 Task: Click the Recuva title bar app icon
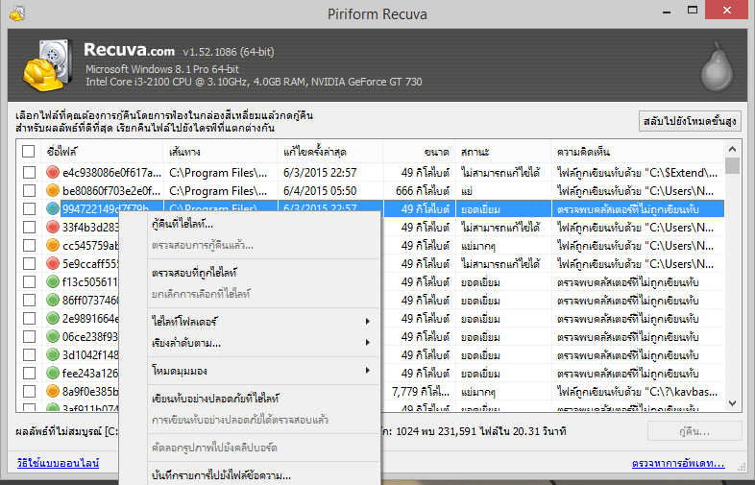click(x=17, y=13)
